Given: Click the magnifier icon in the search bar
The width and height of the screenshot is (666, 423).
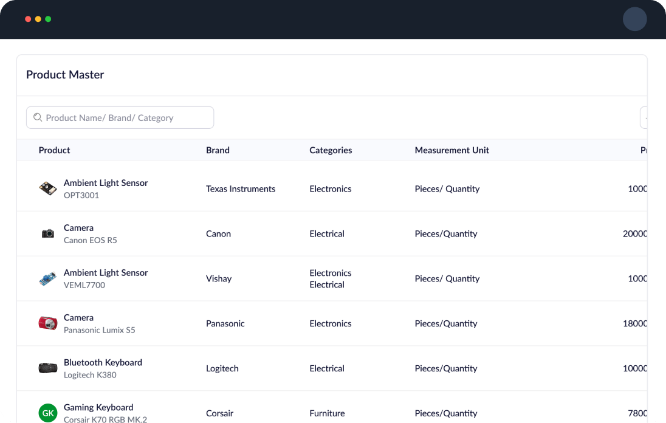Looking at the screenshot, I should coord(38,117).
